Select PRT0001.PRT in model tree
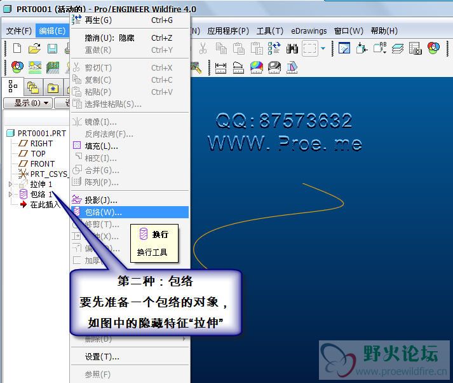Viewport: 453px width, 383px height. pyautogui.click(x=41, y=133)
